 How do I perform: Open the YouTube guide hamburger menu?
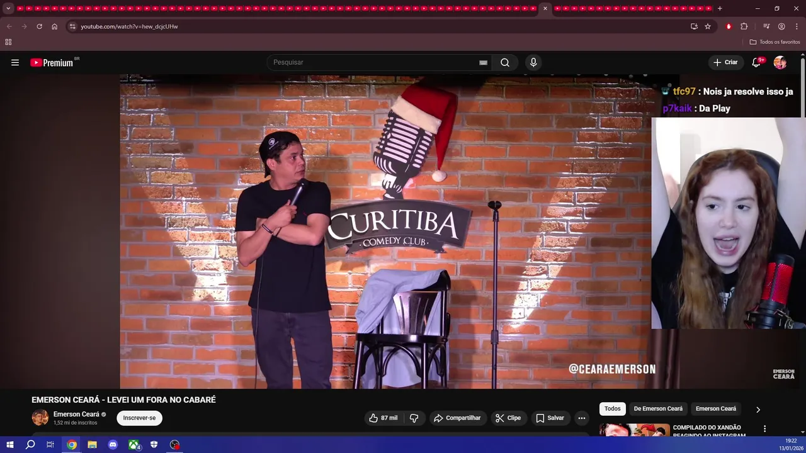click(15, 62)
